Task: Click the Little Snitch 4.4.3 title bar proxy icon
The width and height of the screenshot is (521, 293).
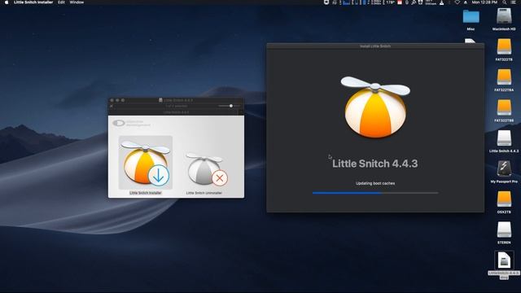Action: pyautogui.click(x=160, y=100)
